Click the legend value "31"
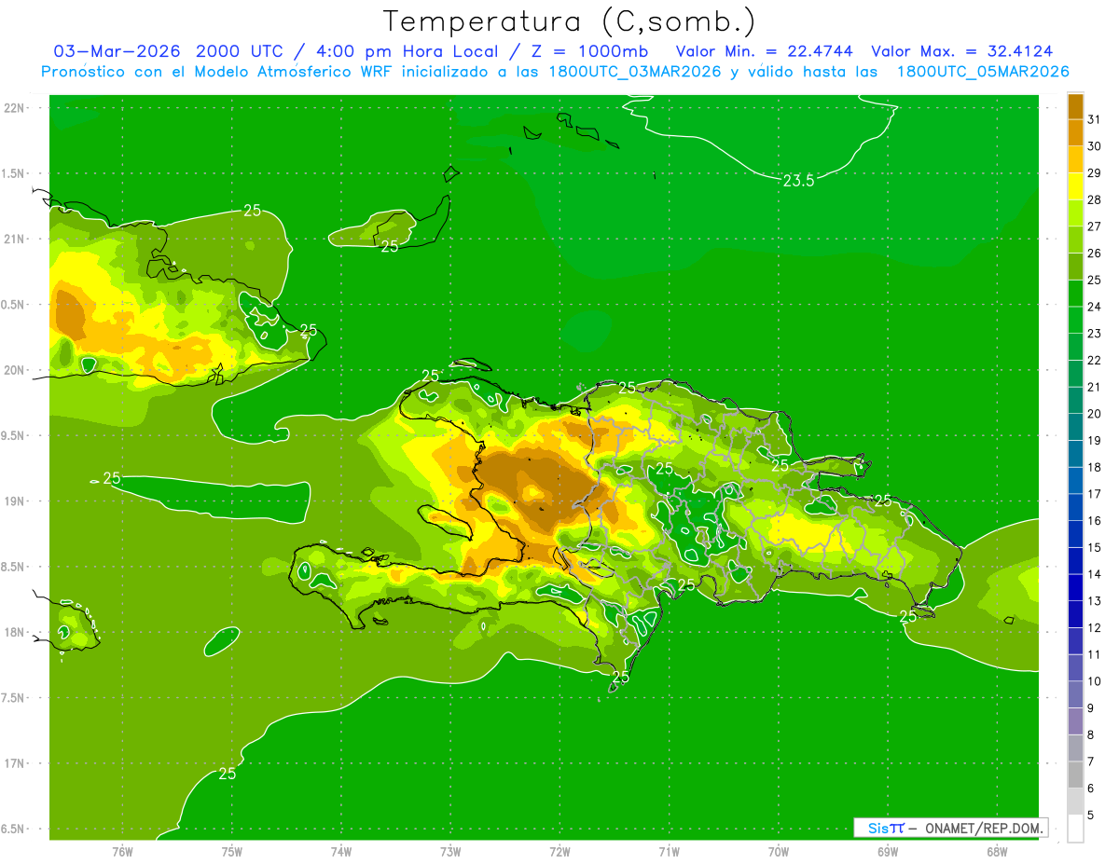This screenshot has height=864, width=1119. click(x=1094, y=120)
